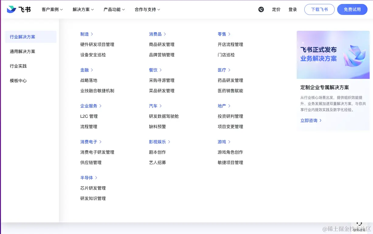The width and height of the screenshot is (373, 234).
Task: Open the 餐饮 industry category
Action: pos(155,70)
